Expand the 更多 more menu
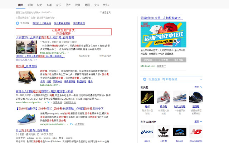The width and height of the screenshot is (229, 143). click(106, 5)
